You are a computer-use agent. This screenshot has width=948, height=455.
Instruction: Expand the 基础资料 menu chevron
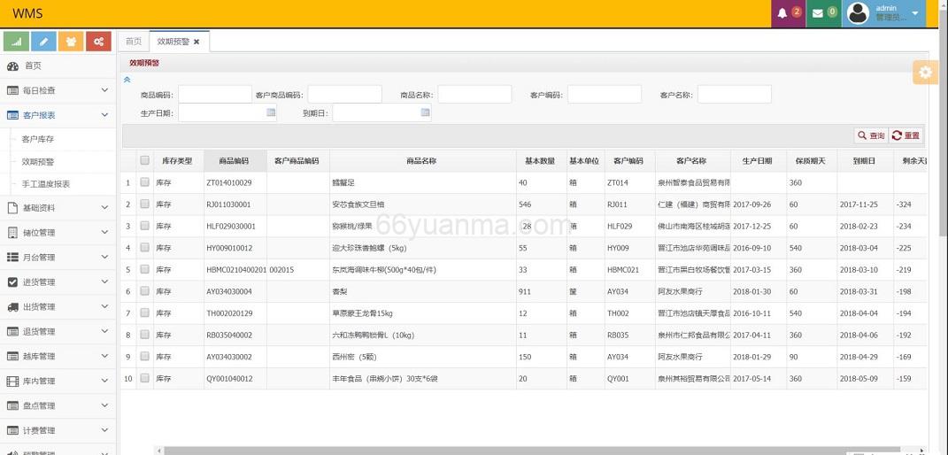tap(104, 208)
